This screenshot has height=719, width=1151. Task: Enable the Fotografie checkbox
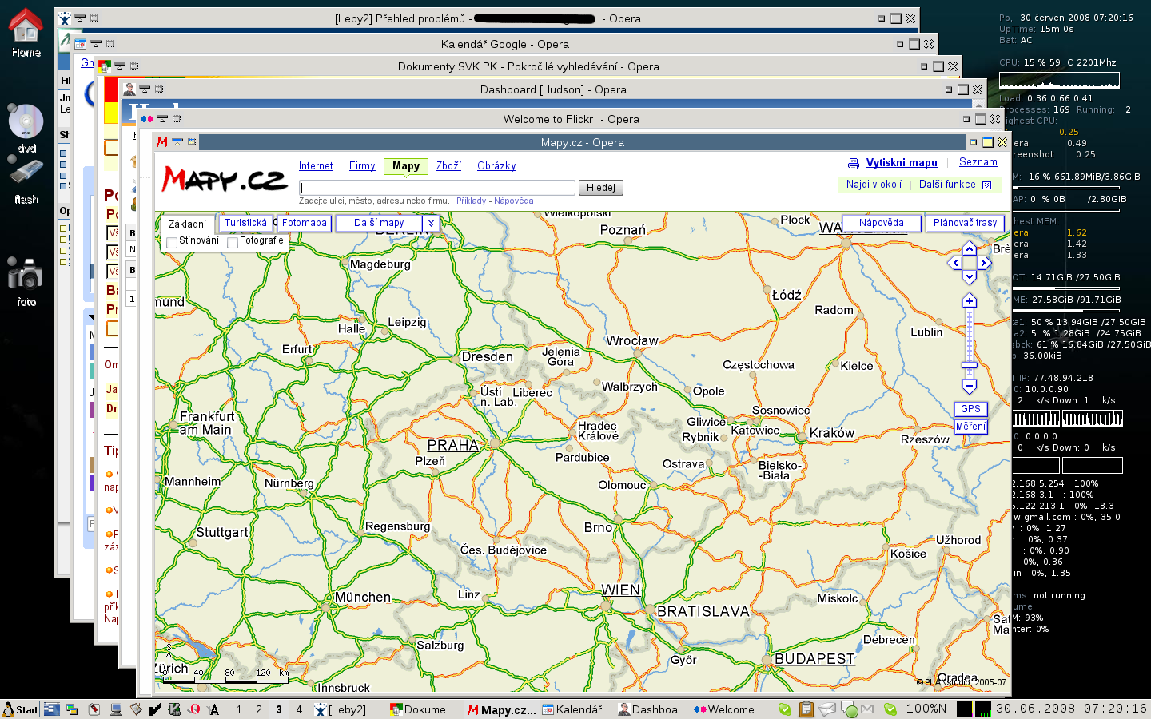click(x=233, y=242)
